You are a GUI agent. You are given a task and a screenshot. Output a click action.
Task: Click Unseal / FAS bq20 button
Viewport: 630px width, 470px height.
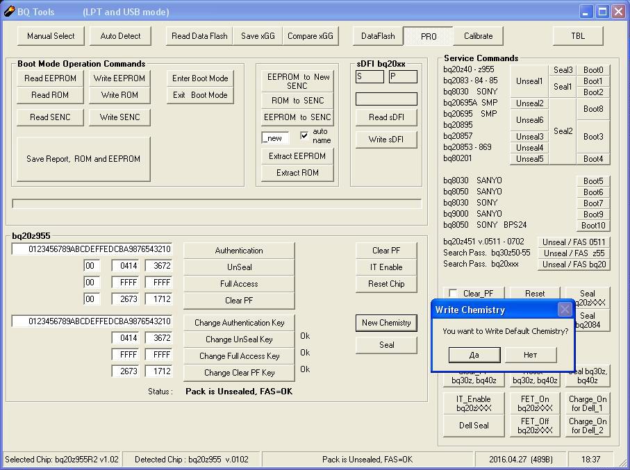574,265
